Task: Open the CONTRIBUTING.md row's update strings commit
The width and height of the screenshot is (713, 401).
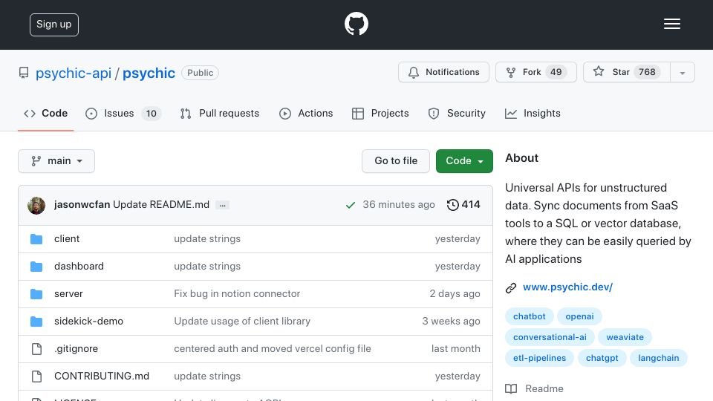Action: click(207, 376)
